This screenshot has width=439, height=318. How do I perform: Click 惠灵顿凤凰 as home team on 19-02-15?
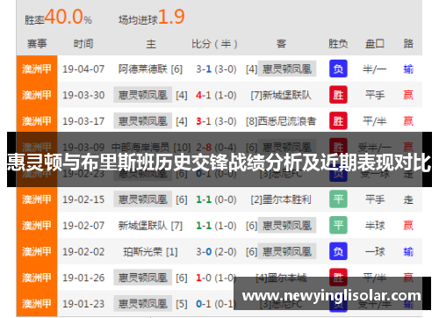[143, 199]
